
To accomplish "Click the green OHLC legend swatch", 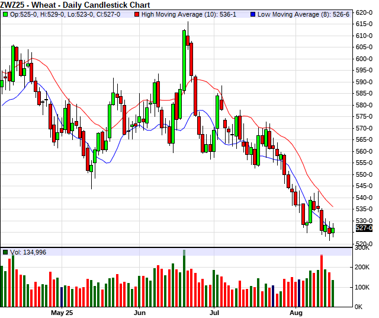I will coord(5,14).
